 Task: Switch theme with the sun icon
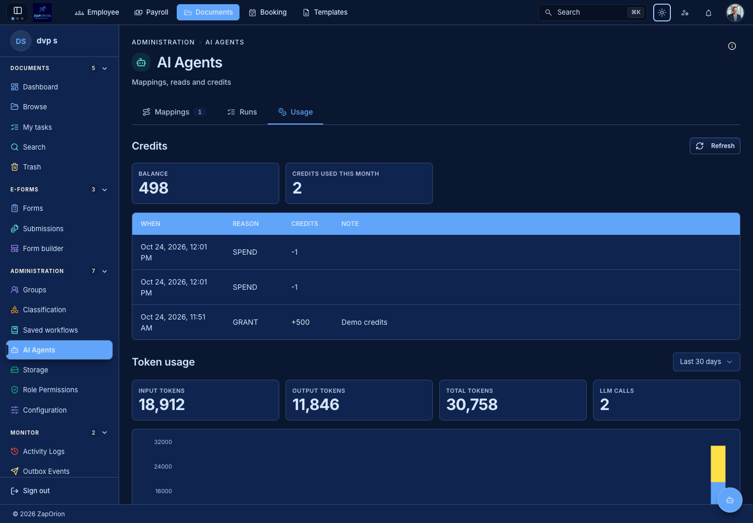(x=662, y=13)
